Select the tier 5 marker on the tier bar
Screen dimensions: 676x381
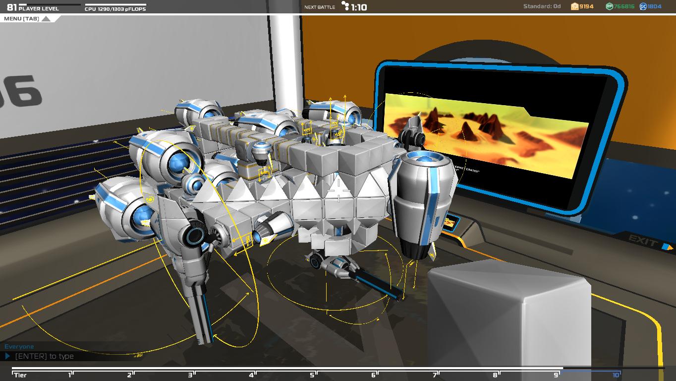(312, 376)
